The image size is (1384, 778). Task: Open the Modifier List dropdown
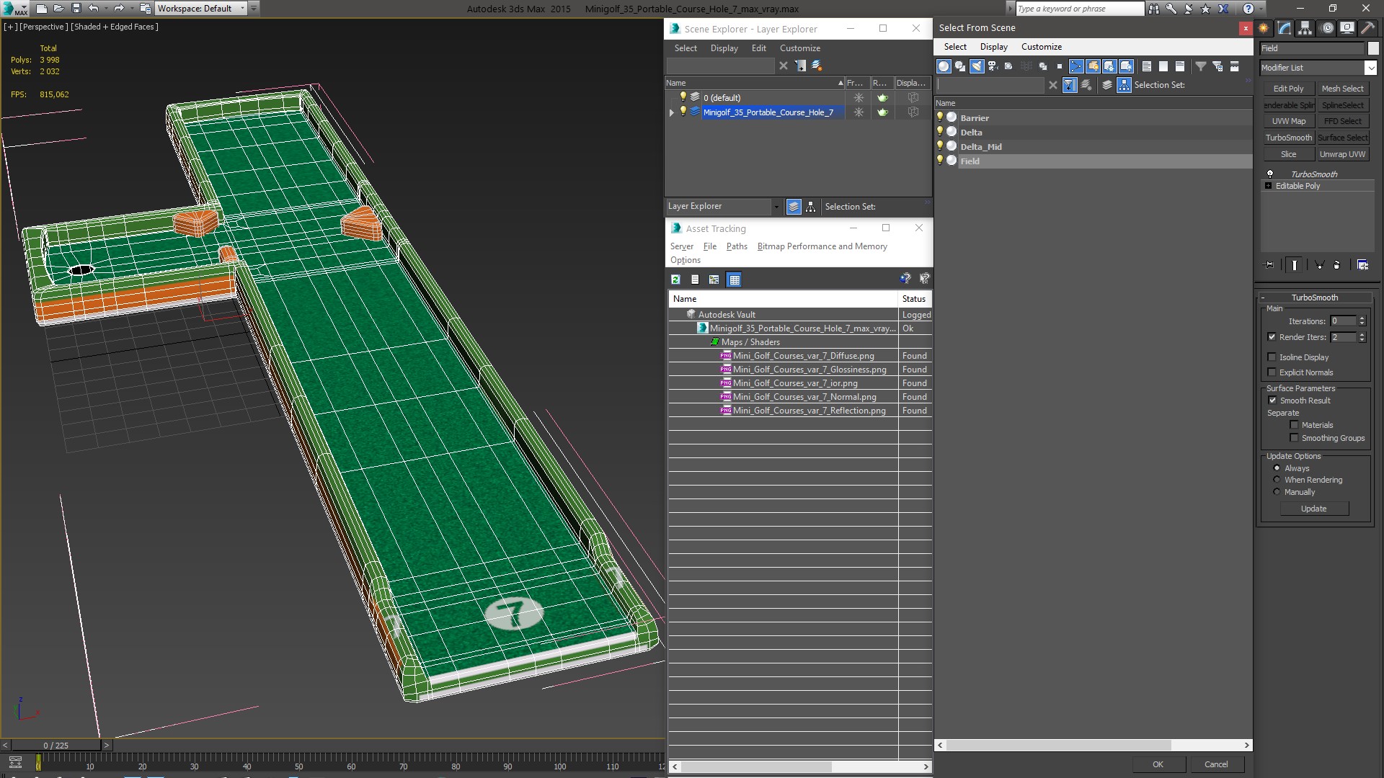(1370, 68)
